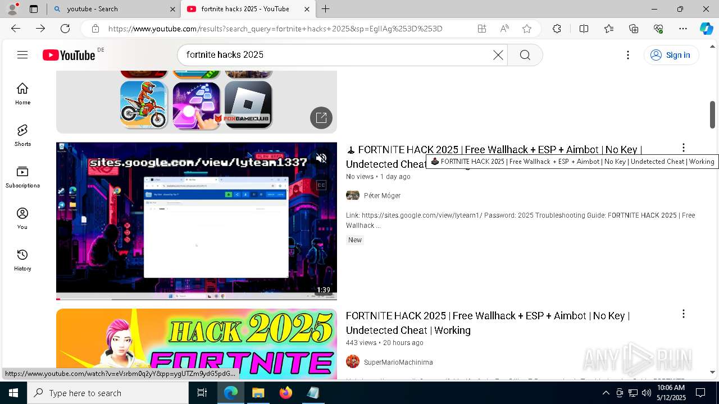Add page to favorites star
The width and height of the screenshot is (719, 404).
pyautogui.click(x=527, y=29)
